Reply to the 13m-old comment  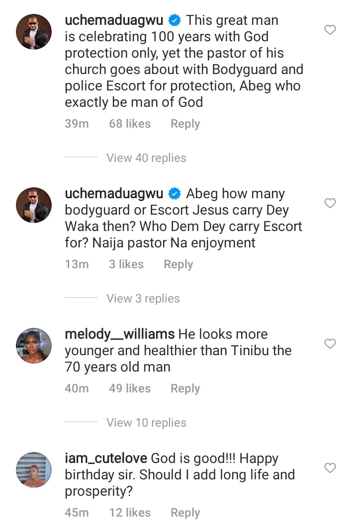(178, 264)
